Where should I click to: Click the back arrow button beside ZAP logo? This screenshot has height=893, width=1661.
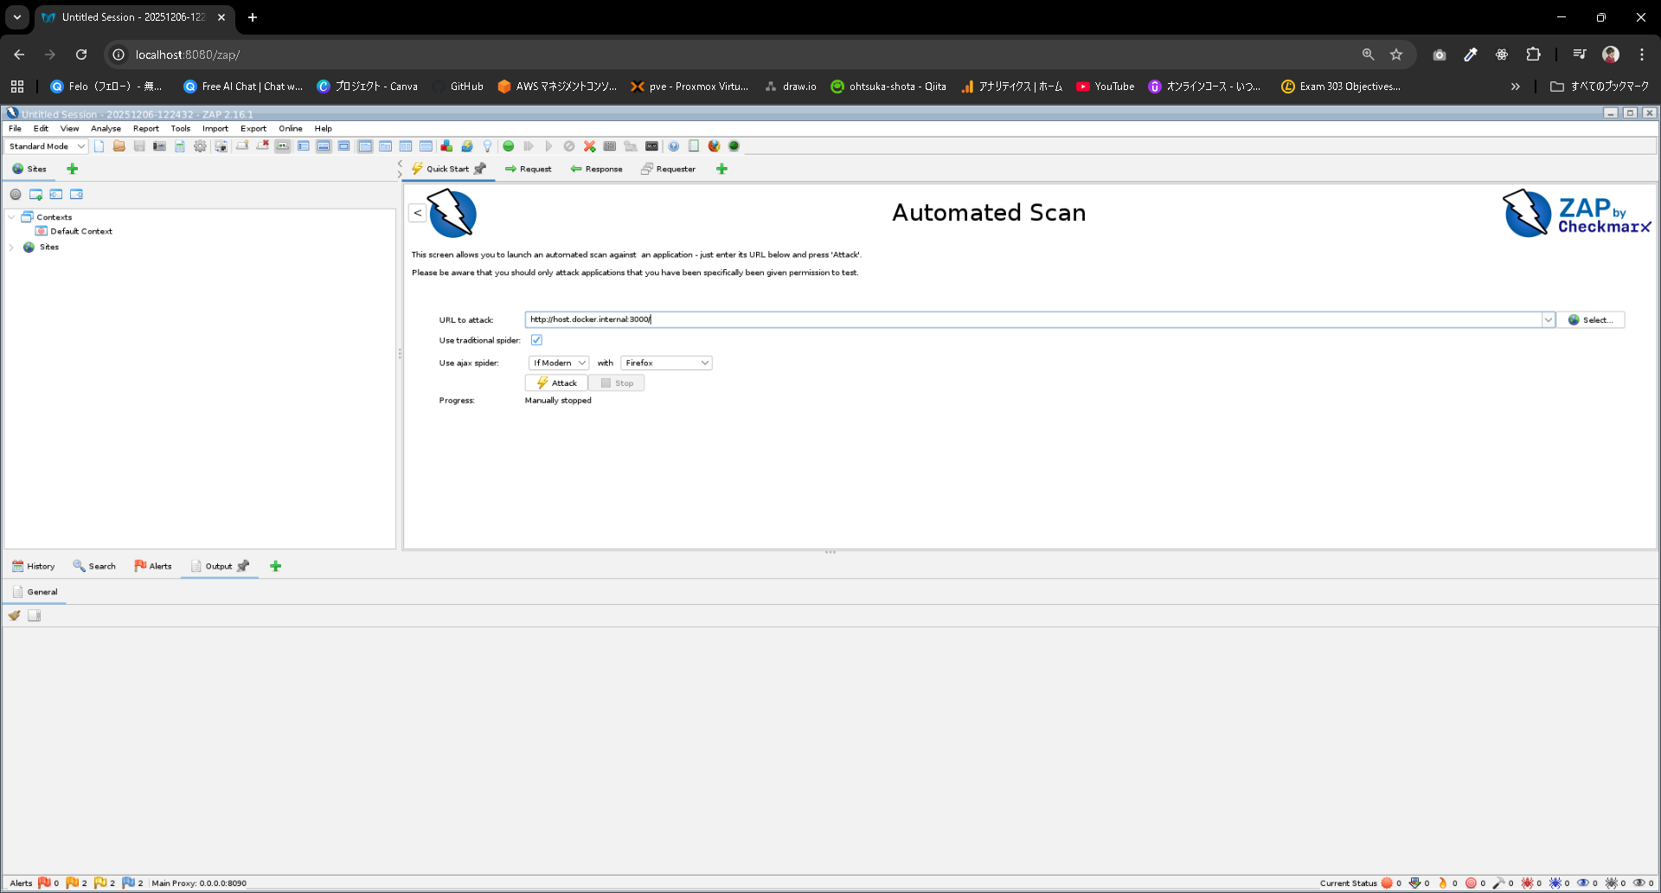click(x=417, y=213)
